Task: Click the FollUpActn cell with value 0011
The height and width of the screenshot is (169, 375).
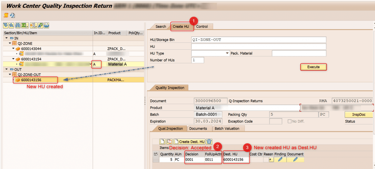Action: tap(213, 159)
